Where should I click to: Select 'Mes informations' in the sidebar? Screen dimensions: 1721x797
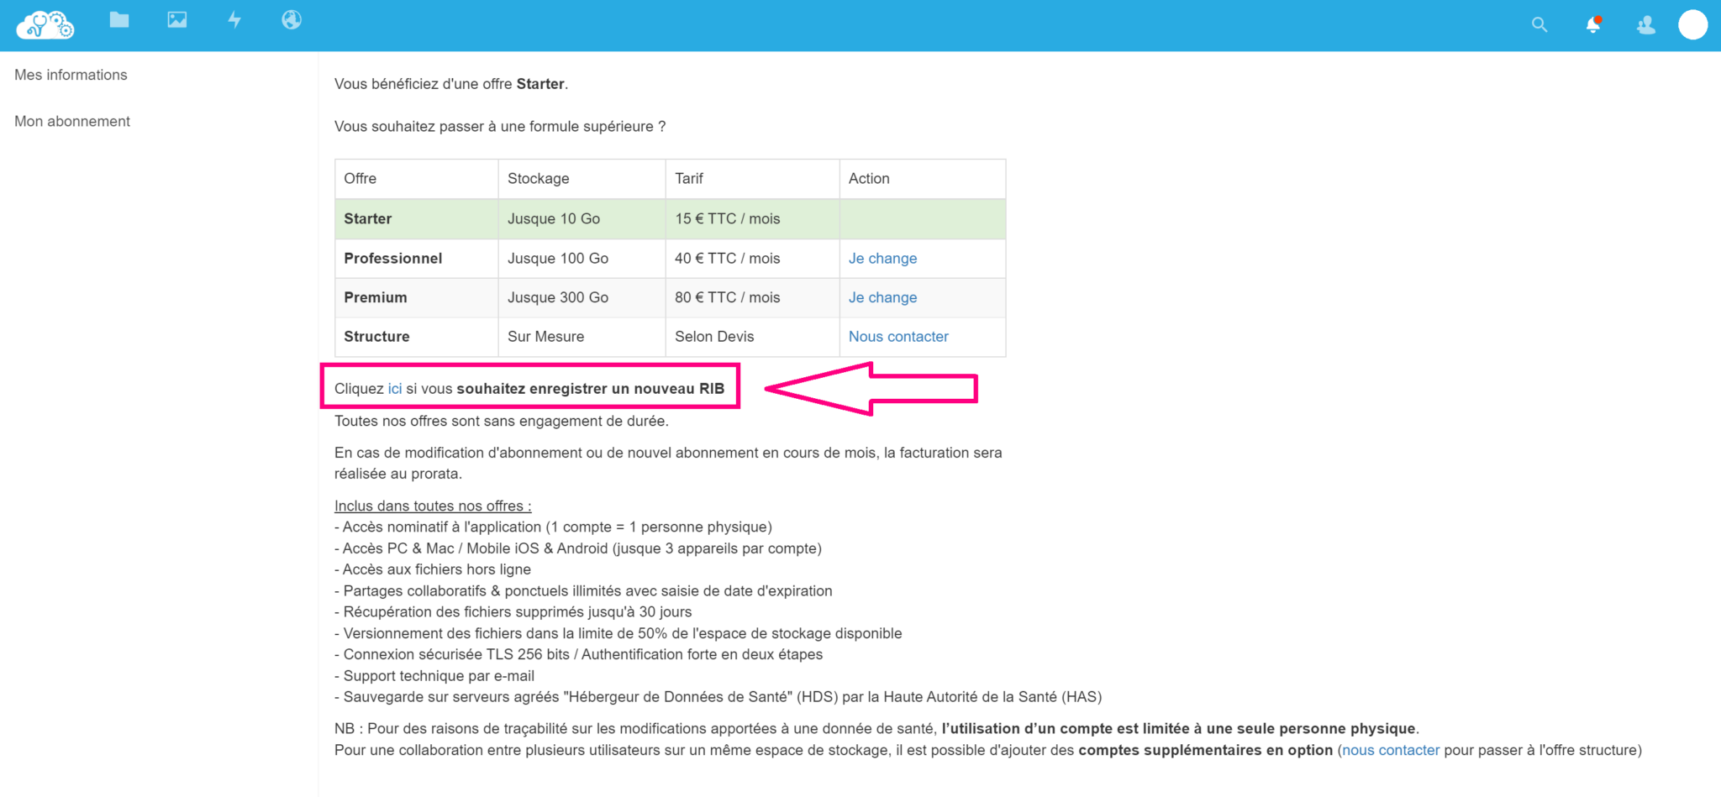coord(71,74)
